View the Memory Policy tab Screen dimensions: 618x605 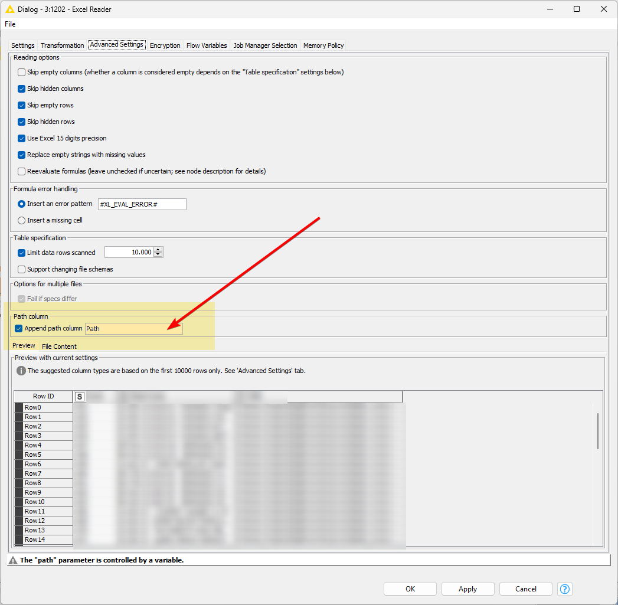[323, 45]
